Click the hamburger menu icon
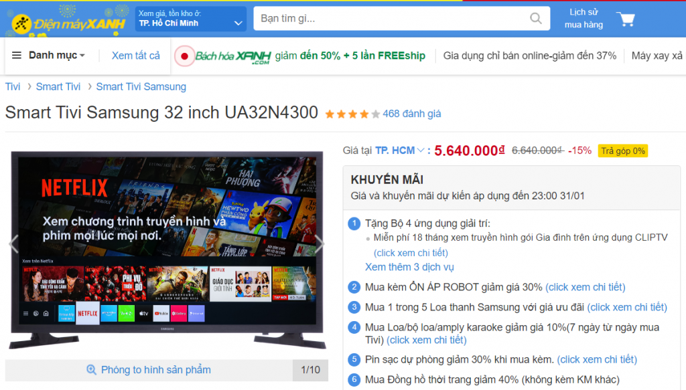The image size is (686, 390). click(17, 56)
